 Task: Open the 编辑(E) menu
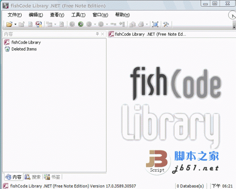tap(36, 15)
